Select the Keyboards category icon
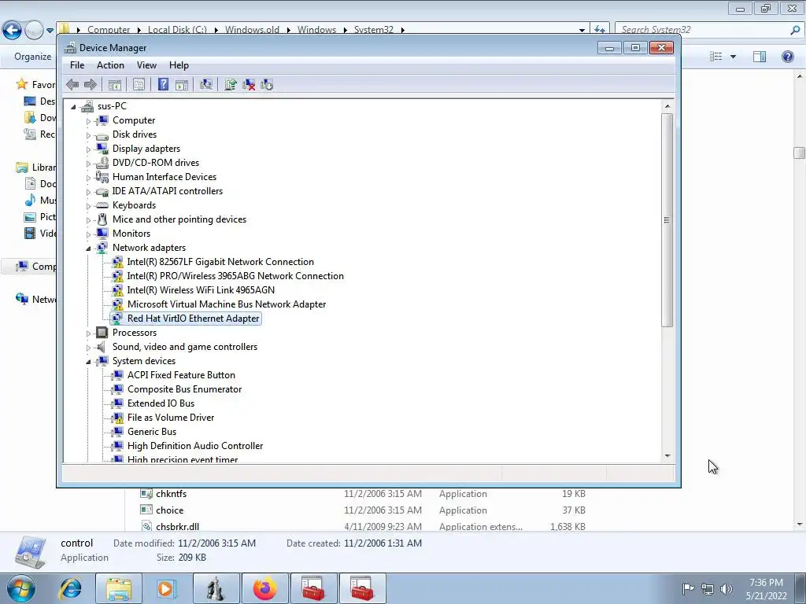The height and width of the screenshot is (604, 806). pyautogui.click(x=102, y=205)
